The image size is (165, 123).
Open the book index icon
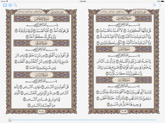[x=5, y=5]
